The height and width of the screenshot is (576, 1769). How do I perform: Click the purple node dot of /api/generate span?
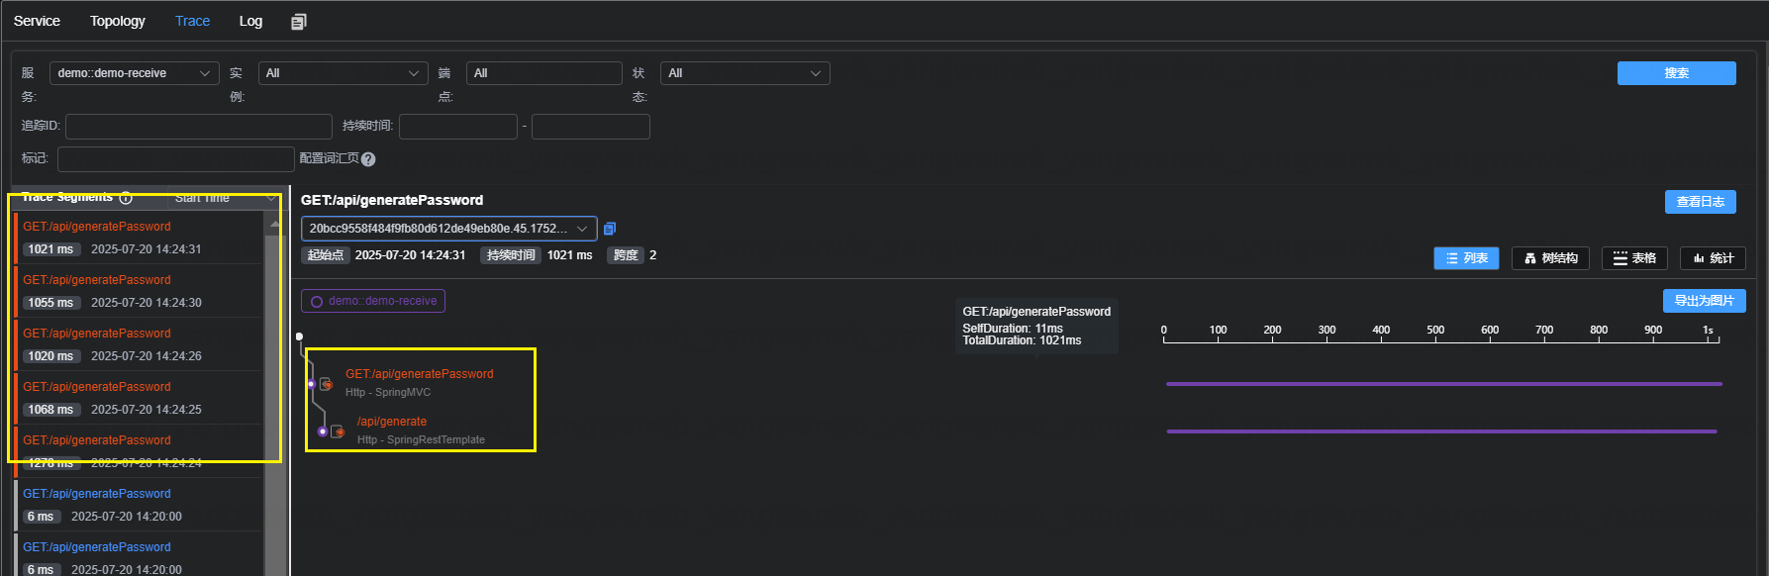tap(323, 432)
